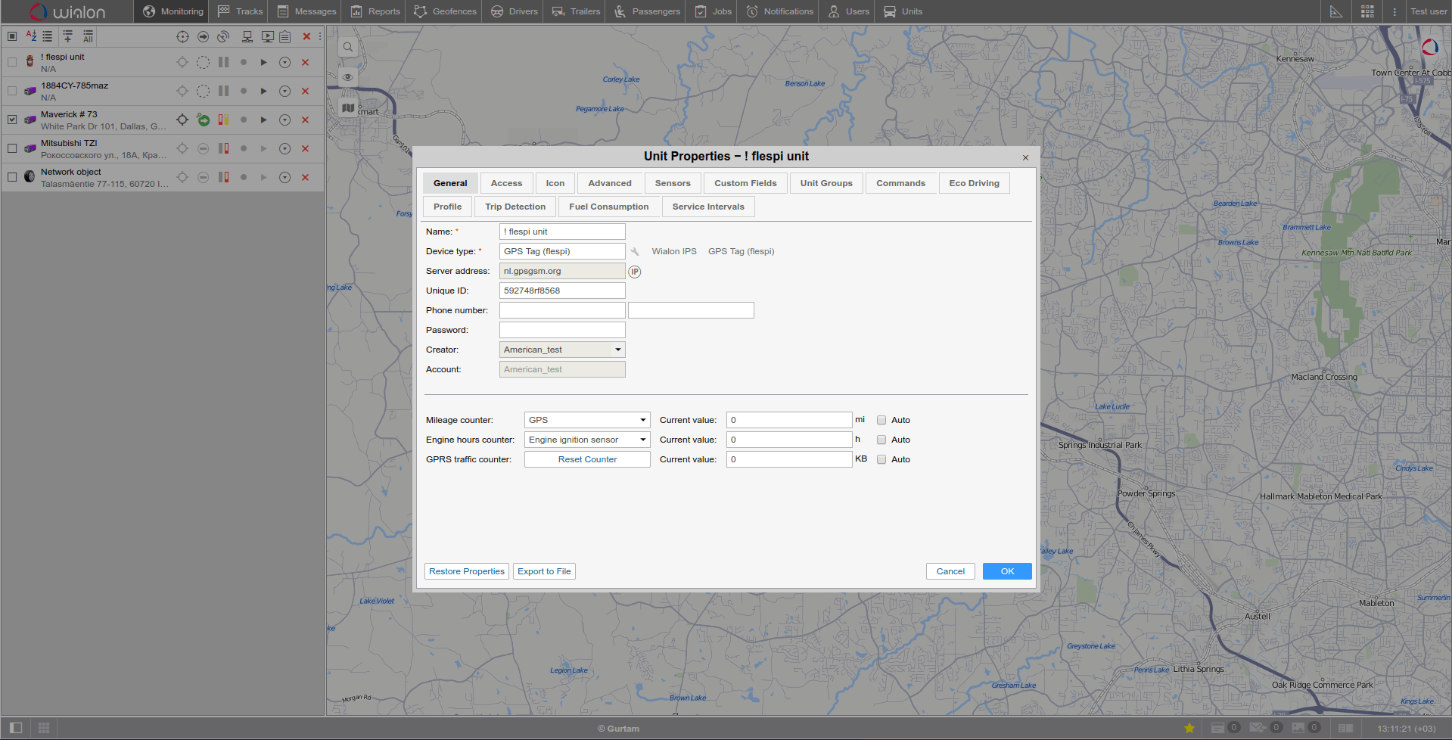Click the Unique ID input field
The image size is (1452, 740).
click(562, 291)
